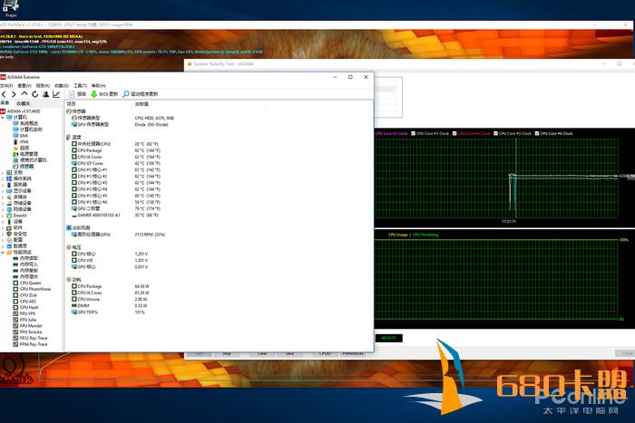Select the DMI tree item
The height and width of the screenshot is (423, 635).
pyautogui.click(x=21, y=136)
